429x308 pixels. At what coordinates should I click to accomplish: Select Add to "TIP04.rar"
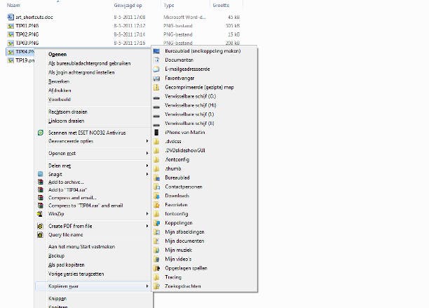(67, 189)
